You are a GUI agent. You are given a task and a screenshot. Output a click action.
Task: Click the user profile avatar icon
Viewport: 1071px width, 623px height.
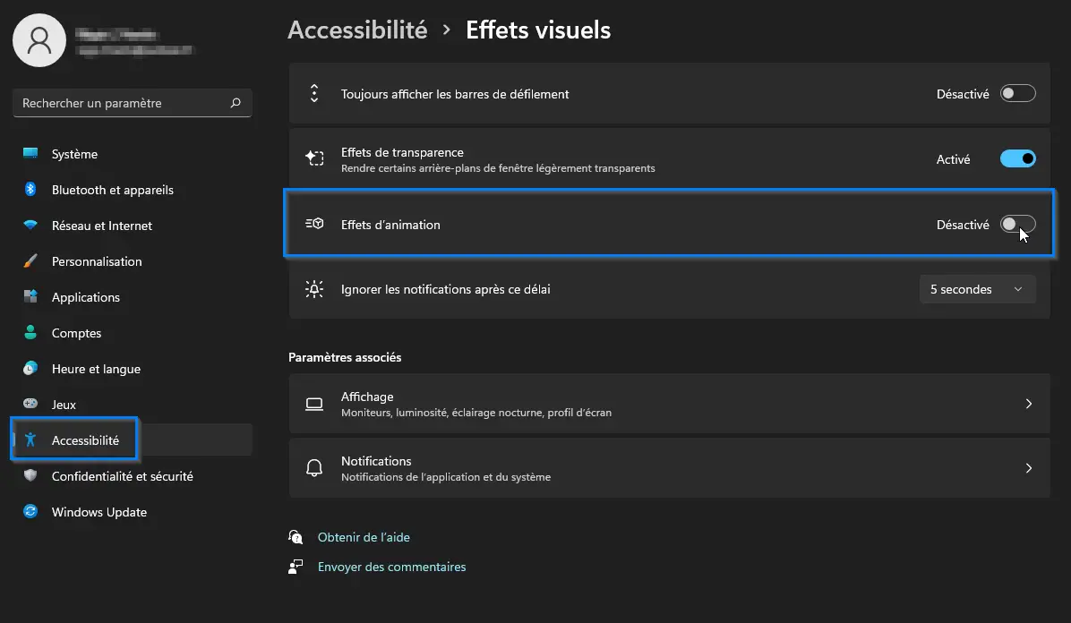pyautogui.click(x=39, y=40)
